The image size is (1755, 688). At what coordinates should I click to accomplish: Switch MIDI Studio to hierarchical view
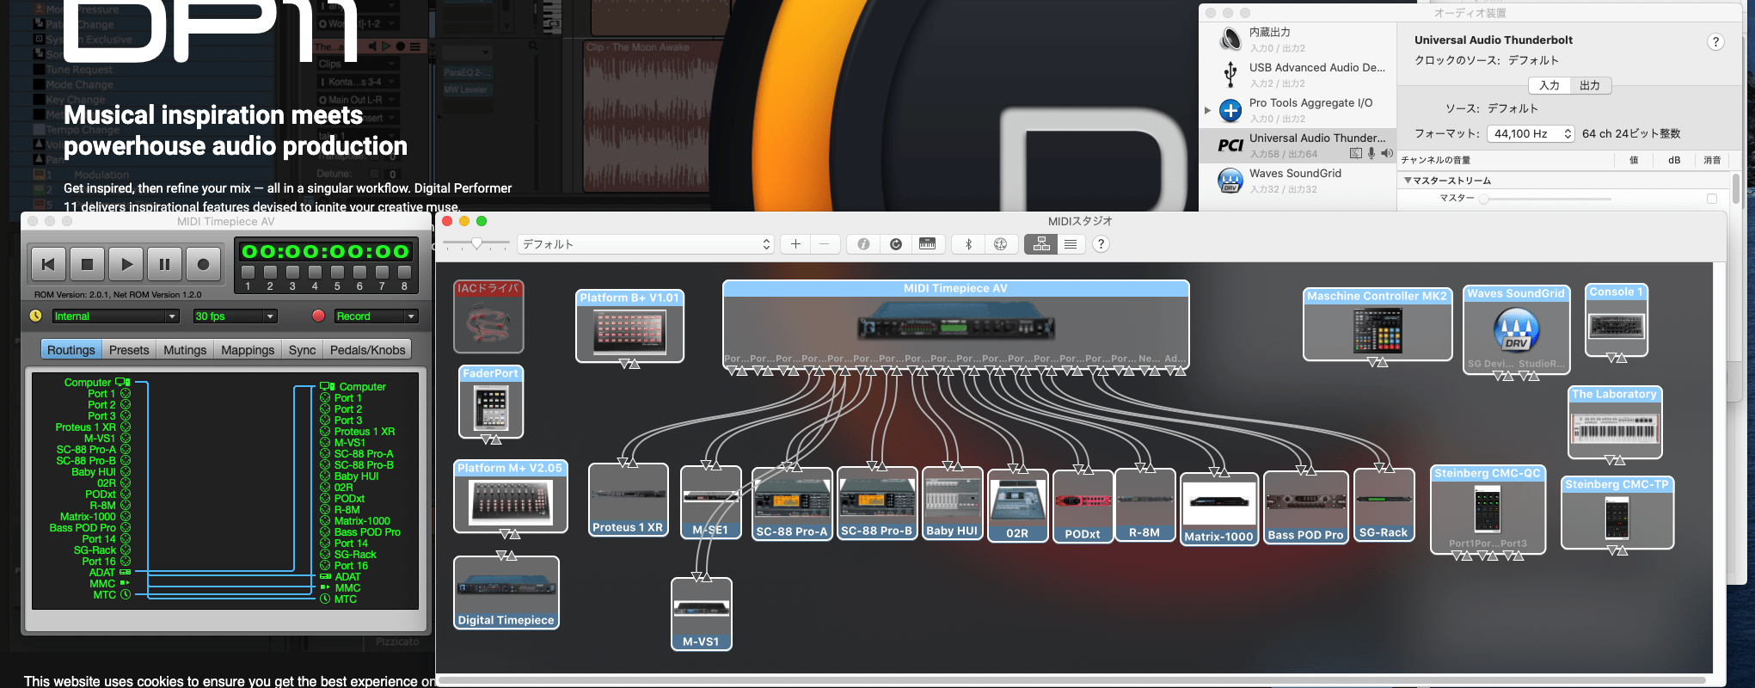pos(1040,244)
